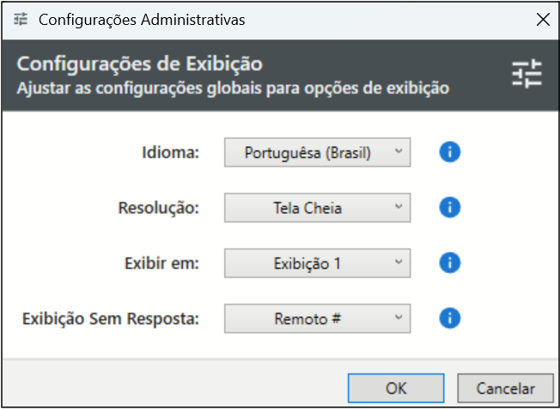This screenshot has width=560, height=409.
Task: Open the Idioma dropdown showing Portuguêsa (Brasil)
Action: (x=317, y=153)
